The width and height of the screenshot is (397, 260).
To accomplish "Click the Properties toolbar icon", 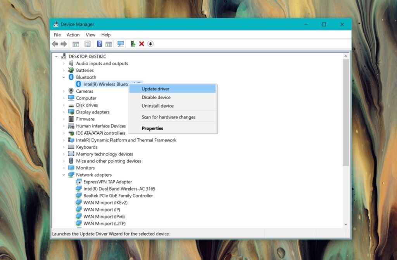I will pyautogui.click(x=88, y=43).
